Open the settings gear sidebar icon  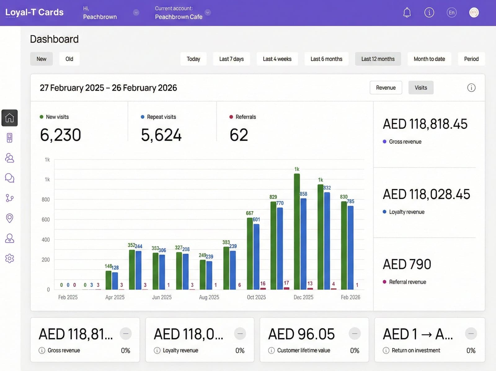pos(10,258)
